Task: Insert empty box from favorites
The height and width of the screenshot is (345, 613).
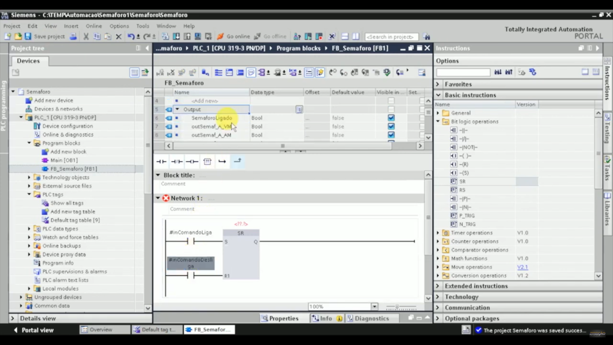Action: tap(207, 162)
